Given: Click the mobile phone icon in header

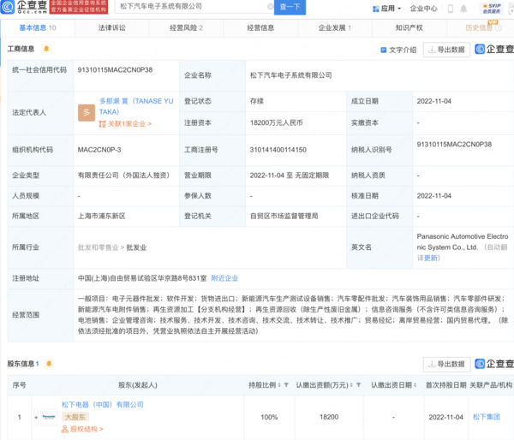Looking at the screenshot, I should pos(451,9).
